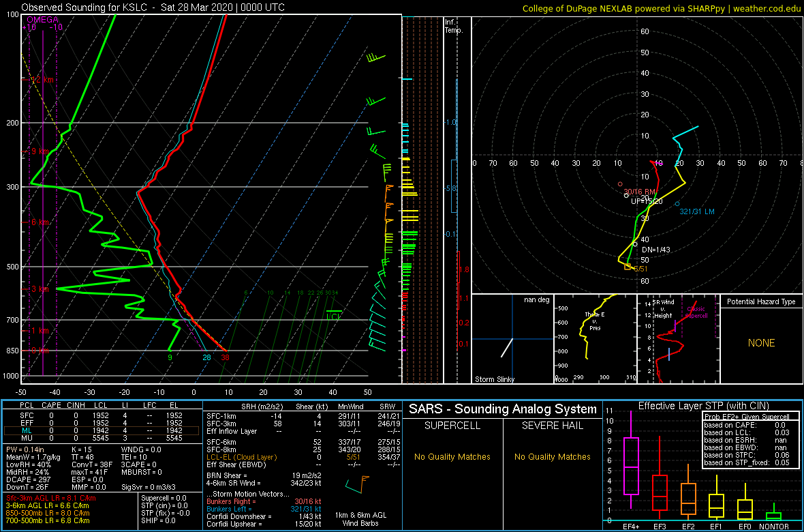Image resolution: width=804 pixels, height=532 pixels.
Task: Click the "nan deg" text in slinky panel
Action: 536,300
